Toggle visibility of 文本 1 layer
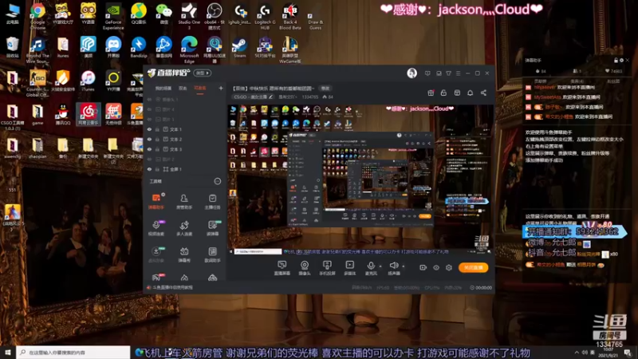This screenshot has height=359, width=638. (x=149, y=129)
